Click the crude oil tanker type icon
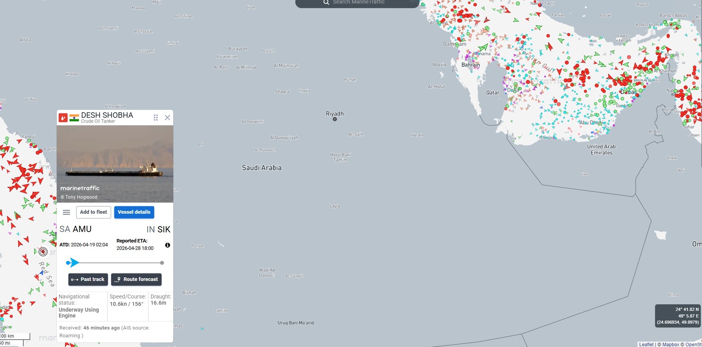This screenshot has height=347, width=702. pos(63,117)
